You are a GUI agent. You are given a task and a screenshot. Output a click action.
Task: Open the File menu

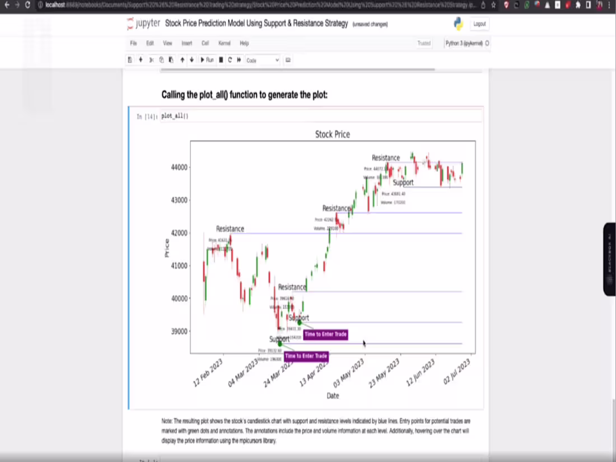[x=133, y=43]
